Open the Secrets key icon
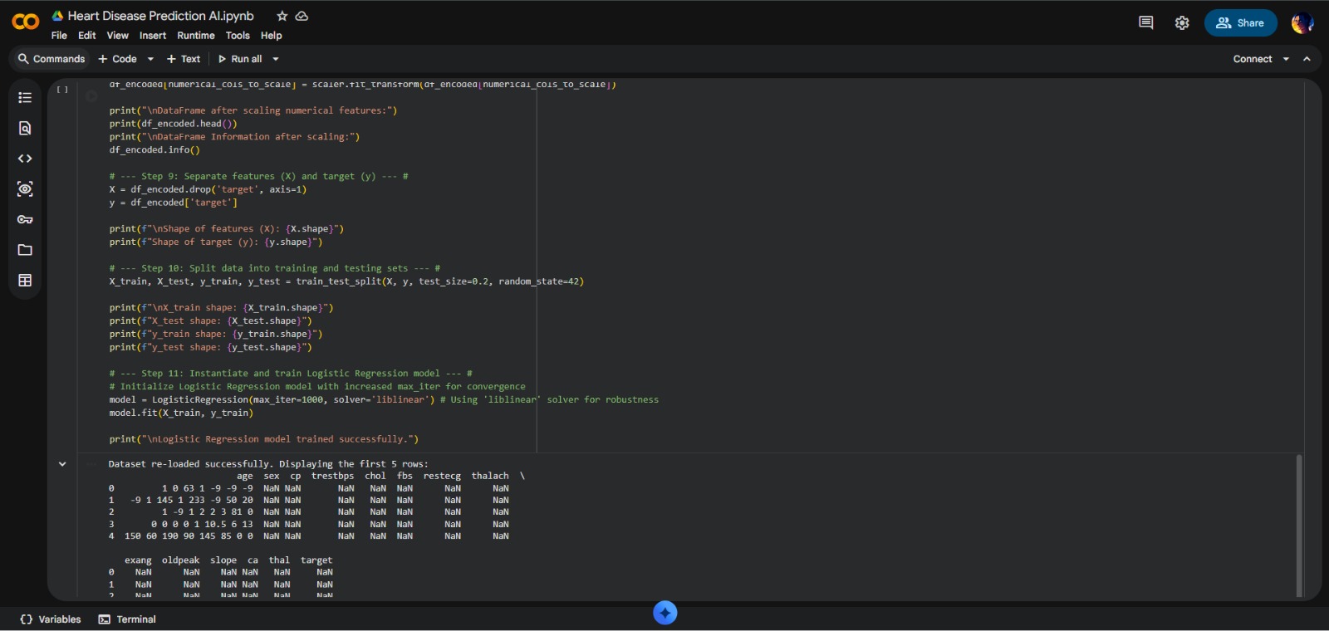 (x=25, y=219)
